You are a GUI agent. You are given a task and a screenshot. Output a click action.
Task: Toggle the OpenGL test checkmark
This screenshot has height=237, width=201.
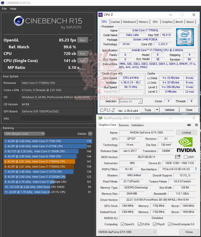pyautogui.click(x=91, y=40)
